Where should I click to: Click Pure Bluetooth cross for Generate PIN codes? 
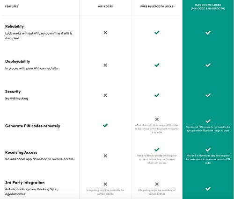click(157, 119)
